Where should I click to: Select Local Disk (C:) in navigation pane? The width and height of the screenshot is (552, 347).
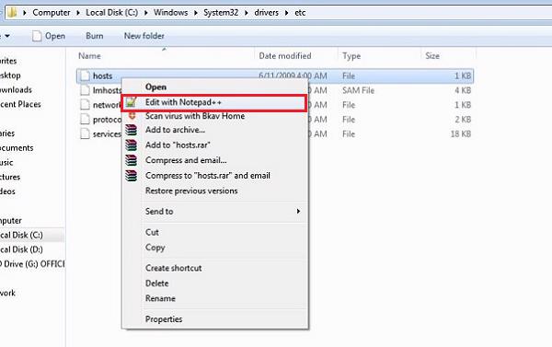coord(21,235)
